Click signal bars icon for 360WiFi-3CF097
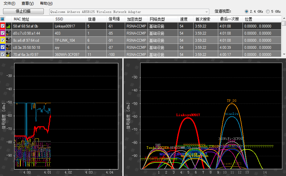This screenshot has width=286, height=176. (x=8, y=54)
